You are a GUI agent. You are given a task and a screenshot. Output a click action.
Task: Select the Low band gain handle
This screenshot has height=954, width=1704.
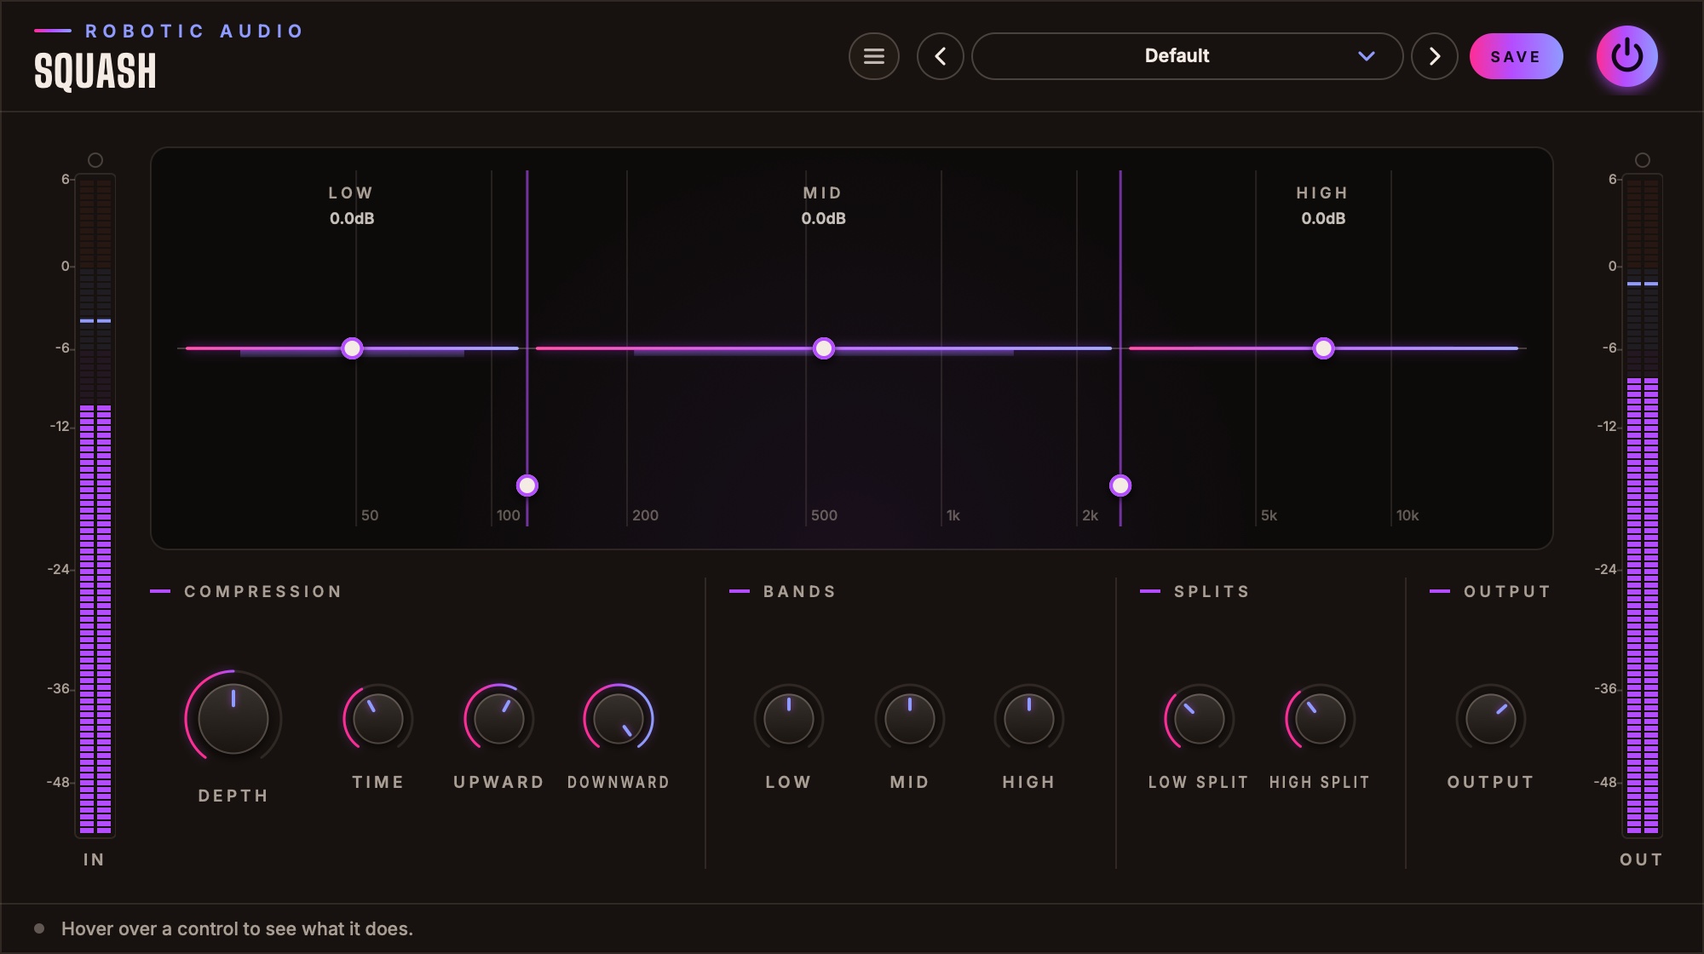(x=352, y=348)
